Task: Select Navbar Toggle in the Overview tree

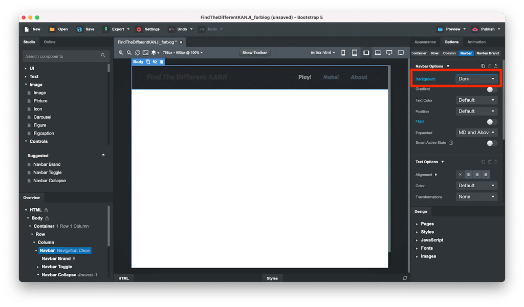Action: (57, 267)
